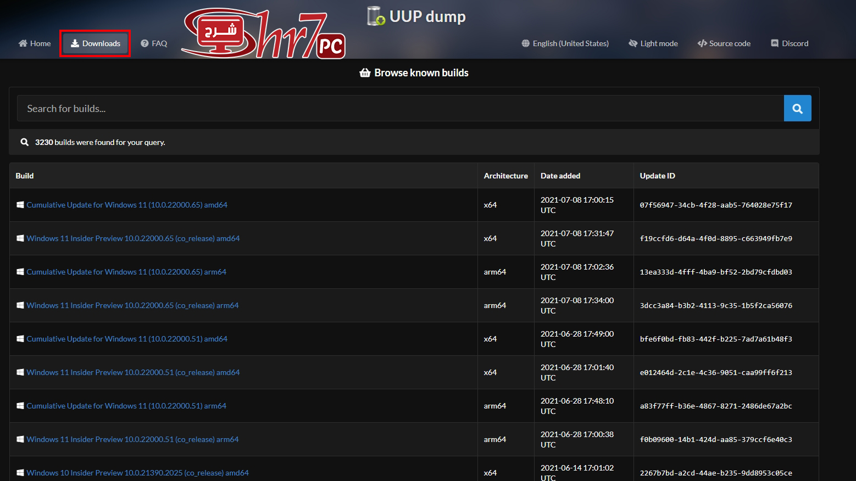The width and height of the screenshot is (856, 481).
Task: Open the Discord link
Action: point(790,43)
